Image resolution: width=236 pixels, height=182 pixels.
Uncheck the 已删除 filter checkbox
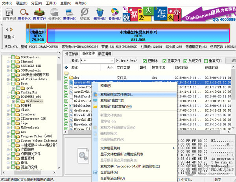[x=145, y=61]
